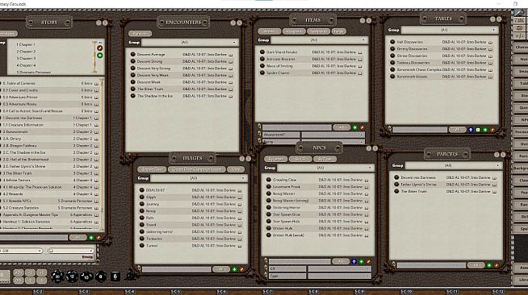
Task: Add a new parcel with green plus
Action: pyautogui.click(x=489, y=265)
